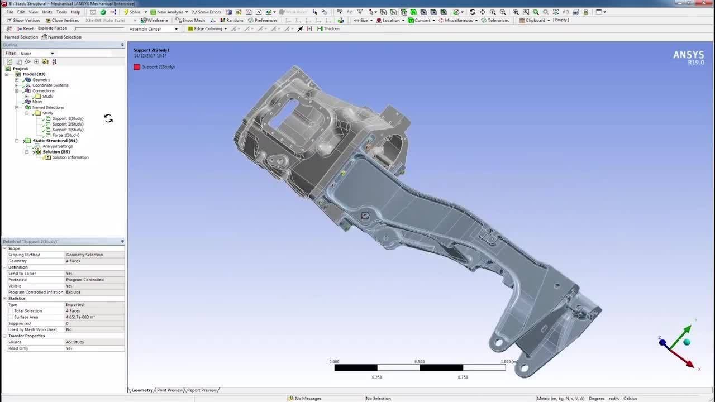Collapse the Named Selections node
The height and width of the screenshot is (402, 715).
[x=17, y=107]
